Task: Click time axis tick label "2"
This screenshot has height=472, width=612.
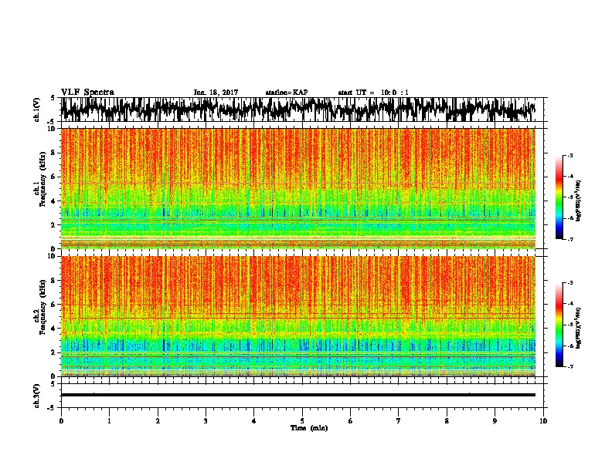Action: click(x=158, y=421)
